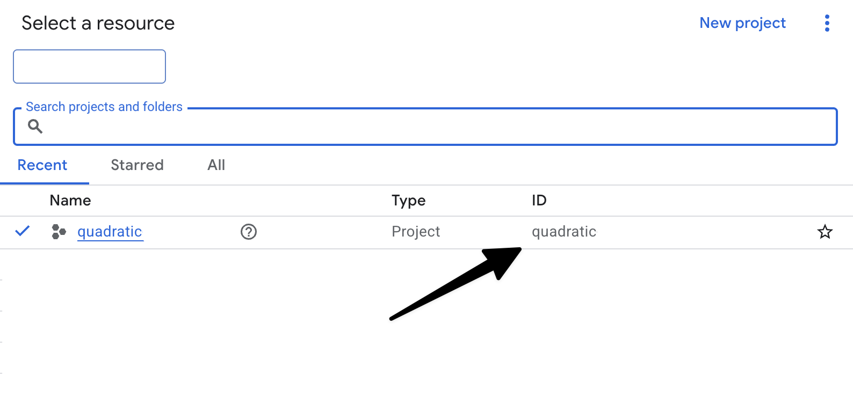Open the empty organization selector box
This screenshot has height=406, width=853.
pos(89,67)
